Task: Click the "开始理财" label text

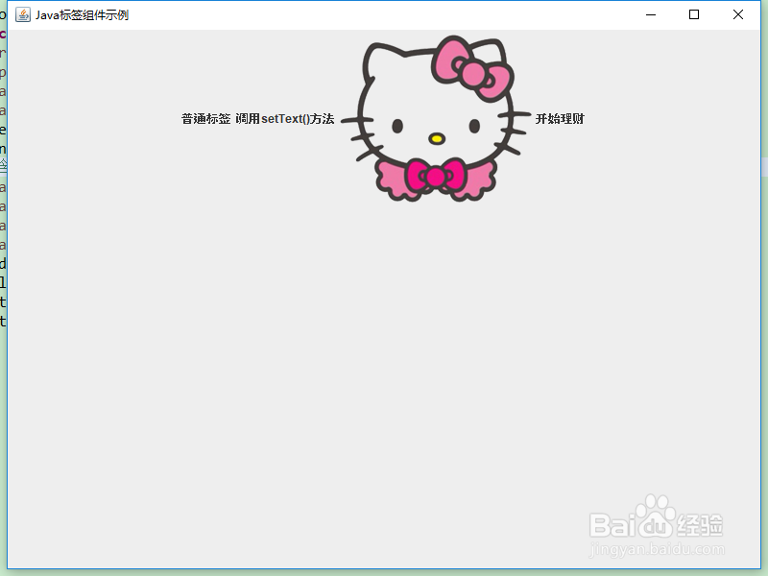Action: coord(560,118)
